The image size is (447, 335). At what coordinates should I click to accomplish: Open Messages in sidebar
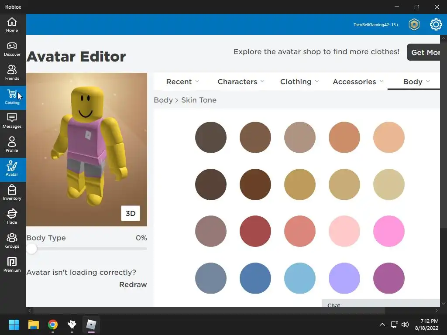click(12, 121)
